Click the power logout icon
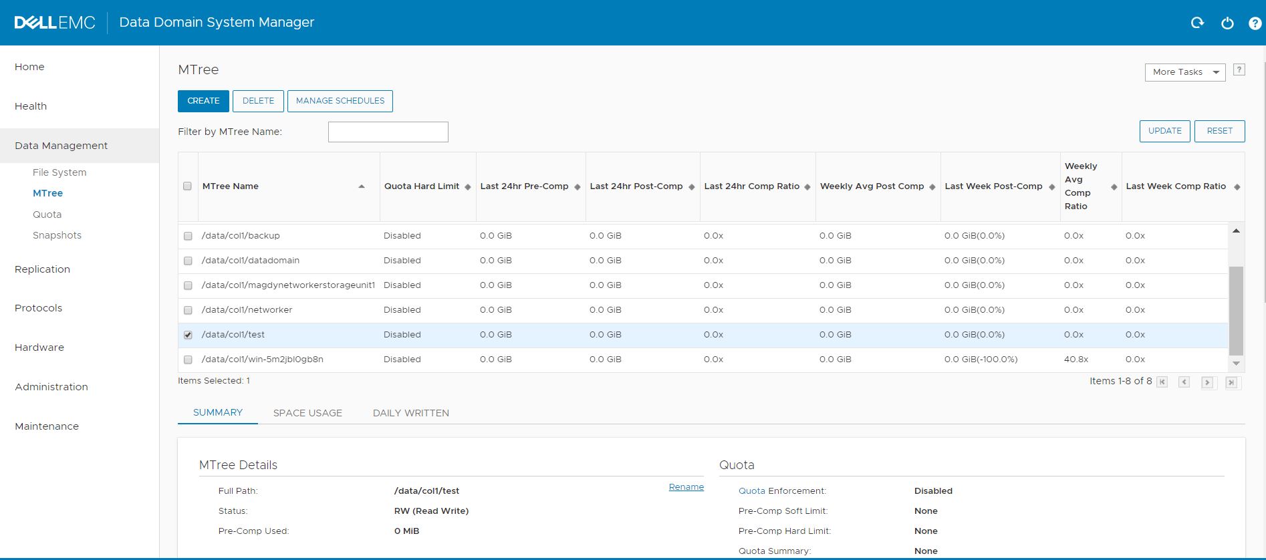This screenshot has height=560, width=1266. 1227,23
